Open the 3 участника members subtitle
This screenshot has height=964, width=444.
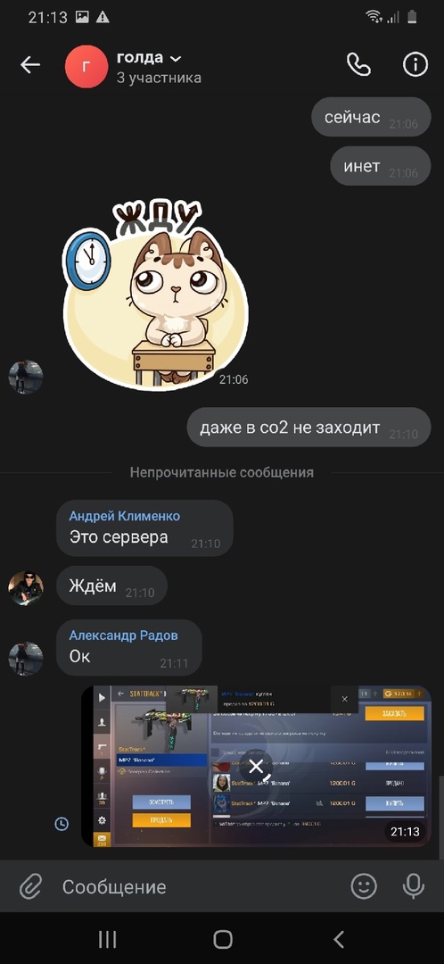[x=159, y=78]
